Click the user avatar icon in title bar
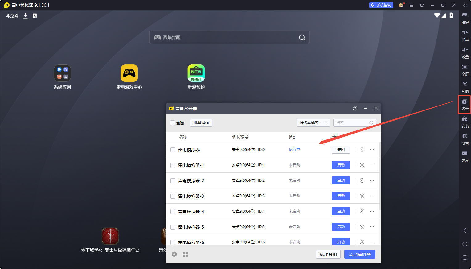Screen dimensions: 471x269 401,5
